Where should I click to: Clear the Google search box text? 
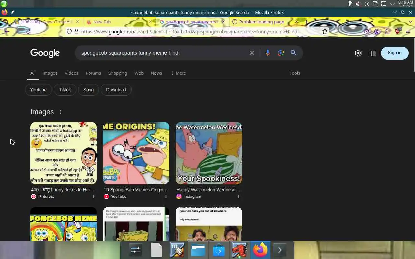[252, 53]
